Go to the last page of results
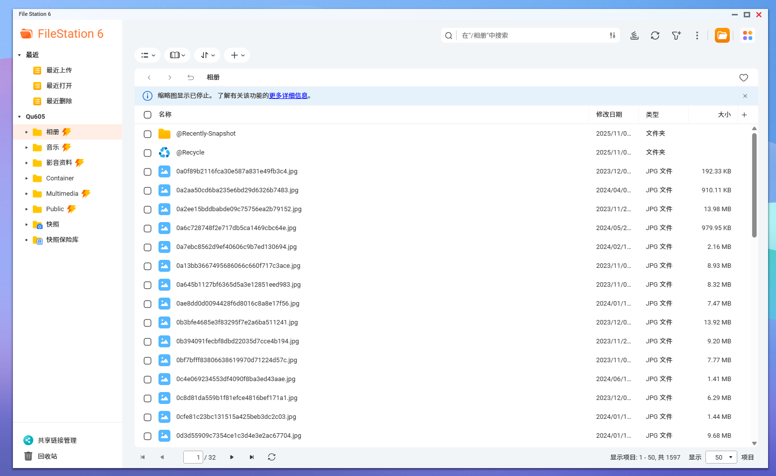Viewport: 776px width, 476px height. coord(252,457)
